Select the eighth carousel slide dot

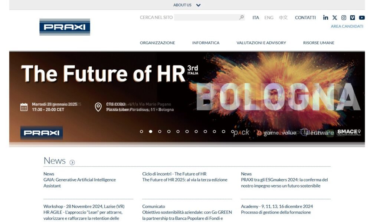(205, 132)
